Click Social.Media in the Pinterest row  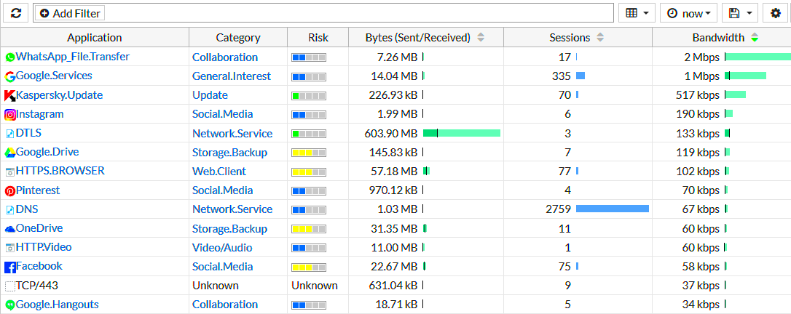222,190
